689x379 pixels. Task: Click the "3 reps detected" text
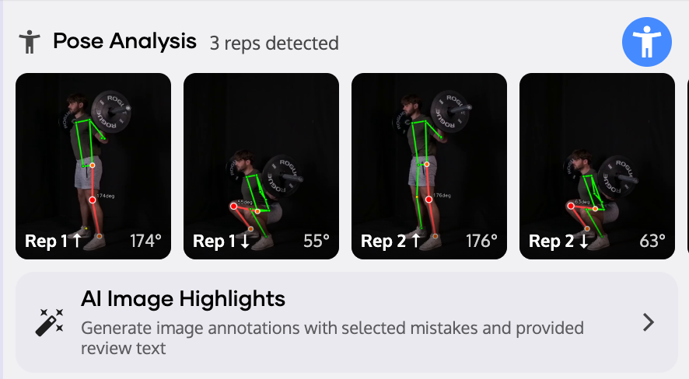[274, 43]
